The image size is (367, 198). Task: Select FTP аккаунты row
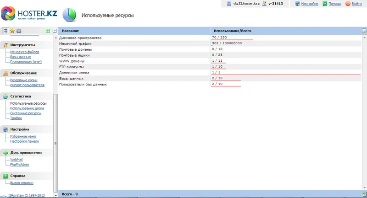pos(210,67)
